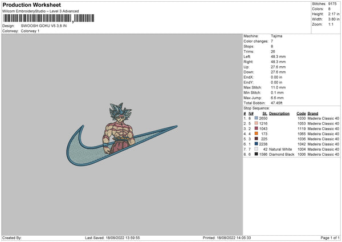Click Madeira Classic 40 brand in row 1

coord(323,118)
